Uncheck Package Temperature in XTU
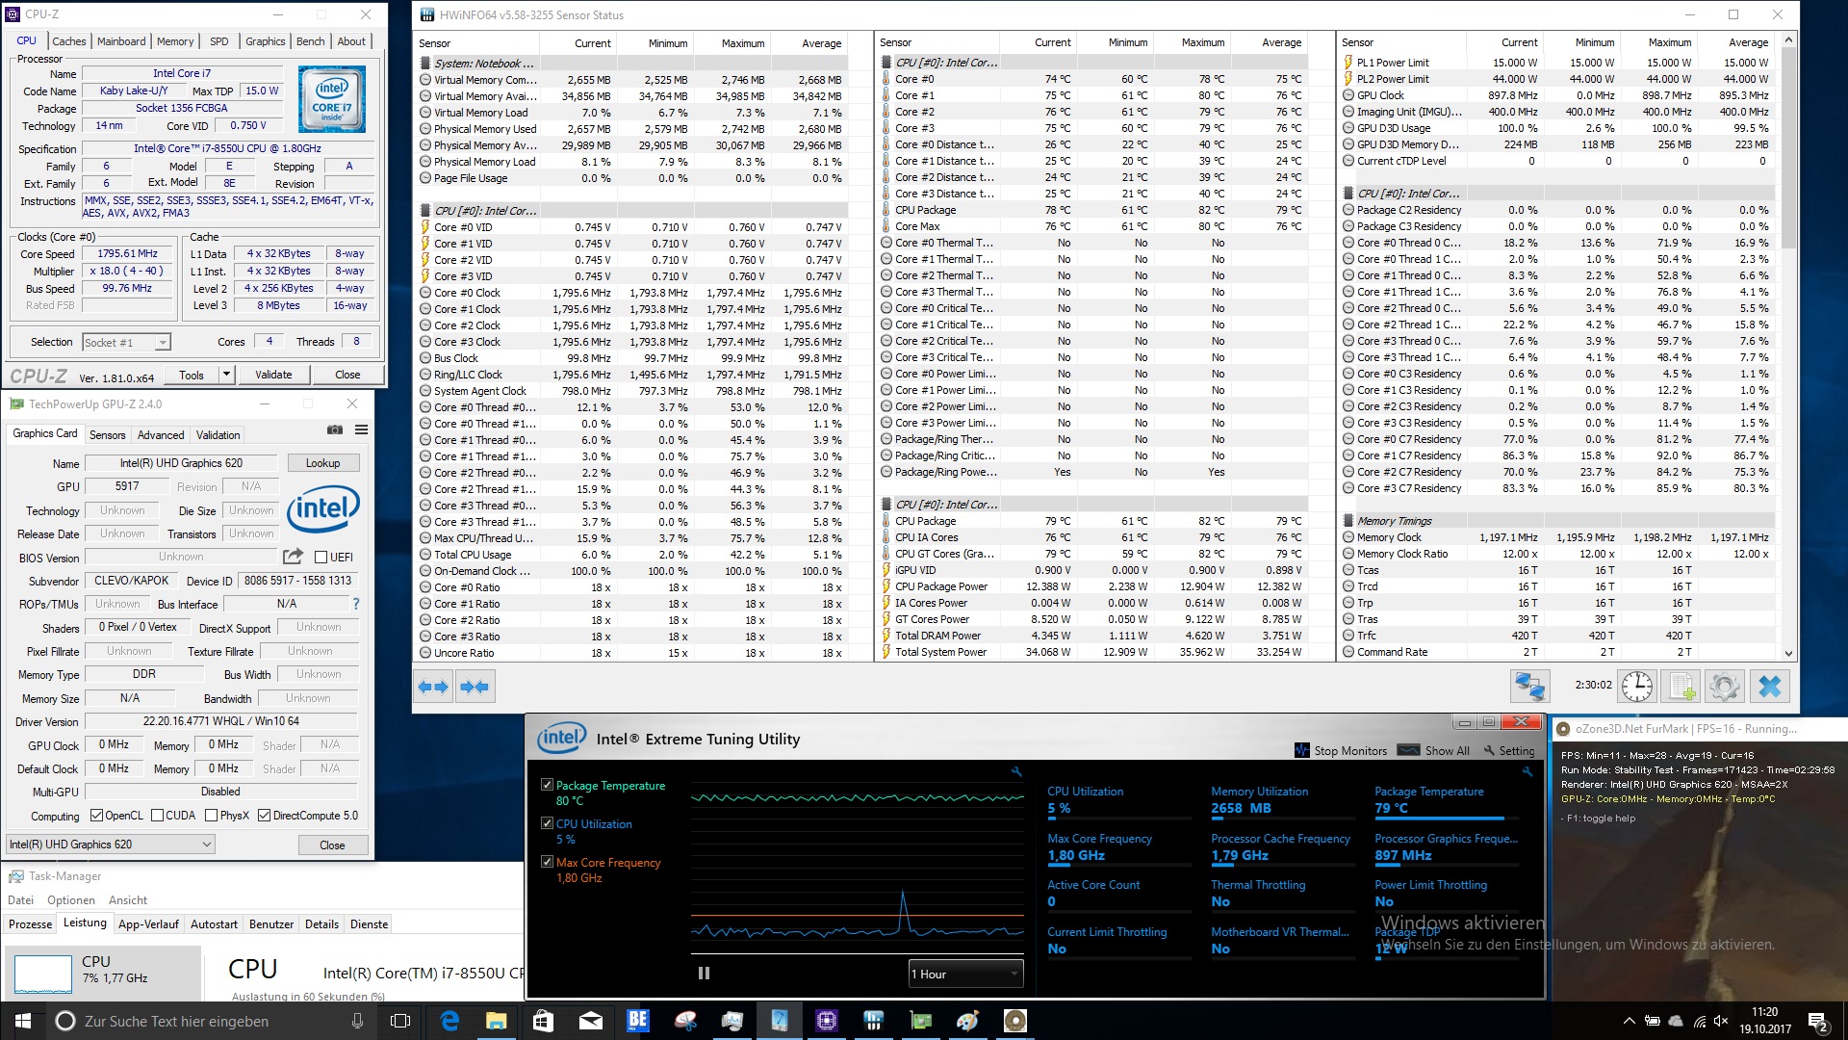 [x=547, y=785]
